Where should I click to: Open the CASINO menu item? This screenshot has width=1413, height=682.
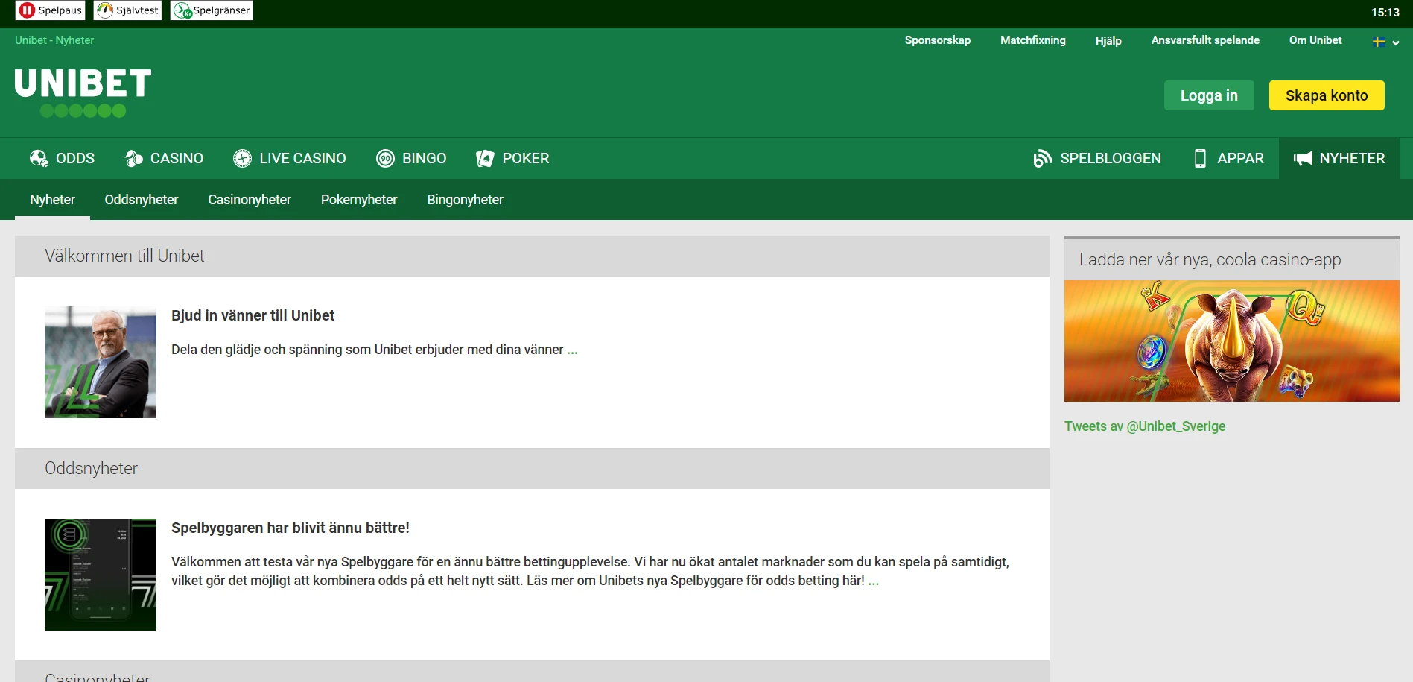pos(164,158)
